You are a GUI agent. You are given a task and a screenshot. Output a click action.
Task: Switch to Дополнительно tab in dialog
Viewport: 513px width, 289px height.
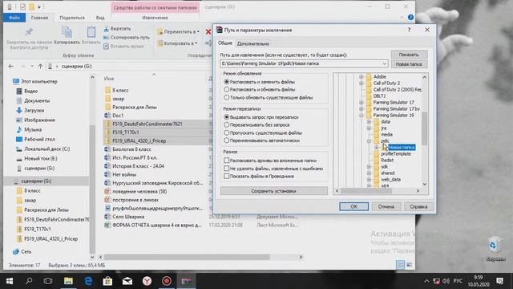(253, 43)
